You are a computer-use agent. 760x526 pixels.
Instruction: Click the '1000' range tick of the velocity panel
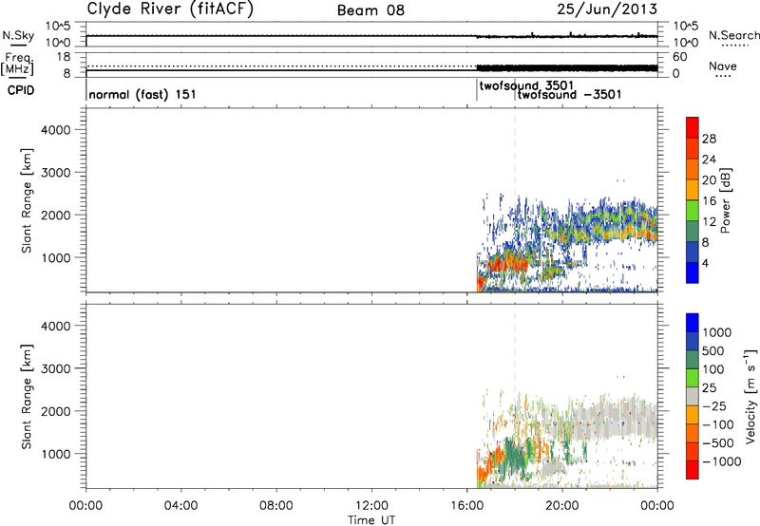pos(55,454)
